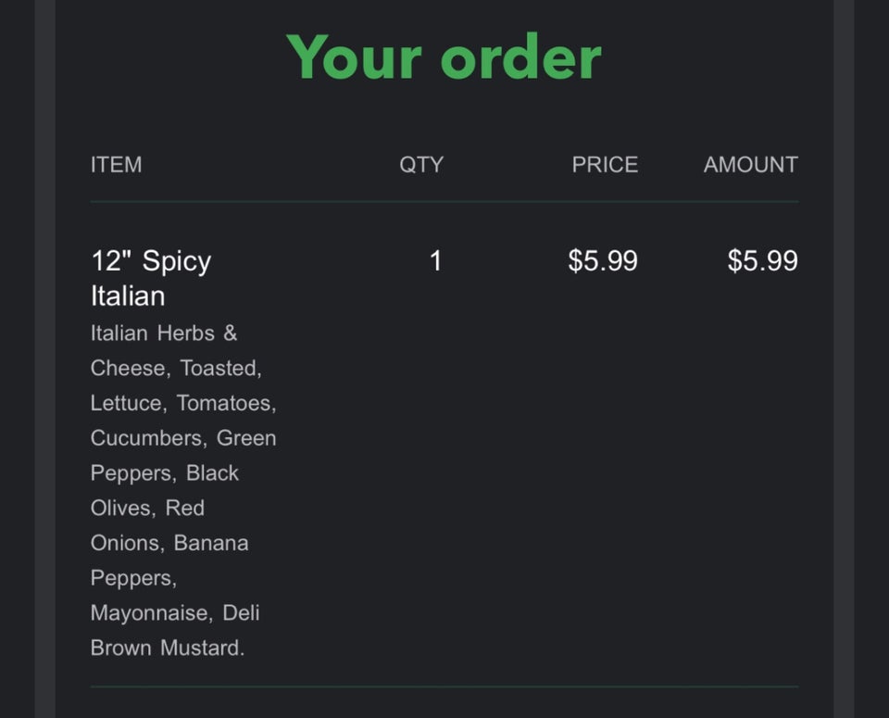Select the $5.99 value under AMOUNT
The width and height of the screenshot is (889, 718).
click(x=762, y=261)
